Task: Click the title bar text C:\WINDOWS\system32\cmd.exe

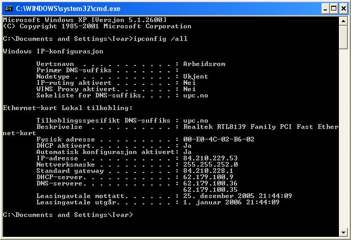Action: coord(68,9)
